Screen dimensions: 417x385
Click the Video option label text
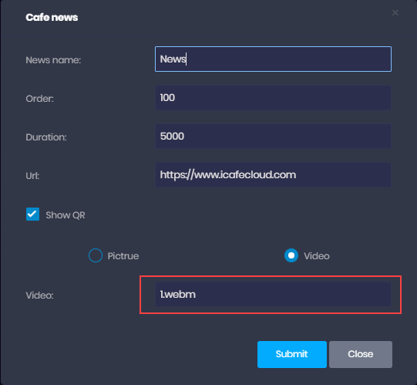317,256
